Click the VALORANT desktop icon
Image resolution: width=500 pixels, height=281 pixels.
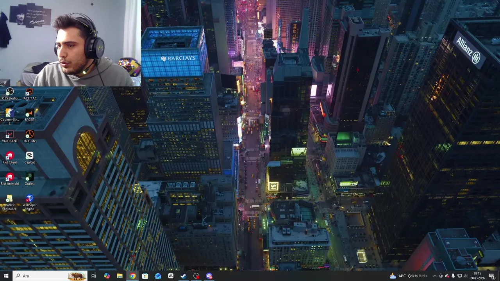[x=10, y=137]
